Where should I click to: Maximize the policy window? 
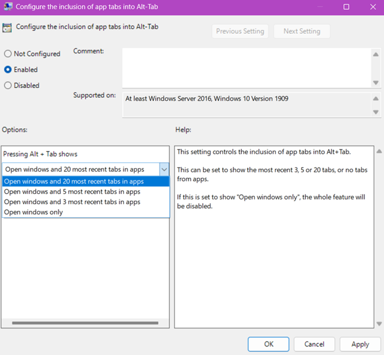pyautogui.click(x=346, y=7)
